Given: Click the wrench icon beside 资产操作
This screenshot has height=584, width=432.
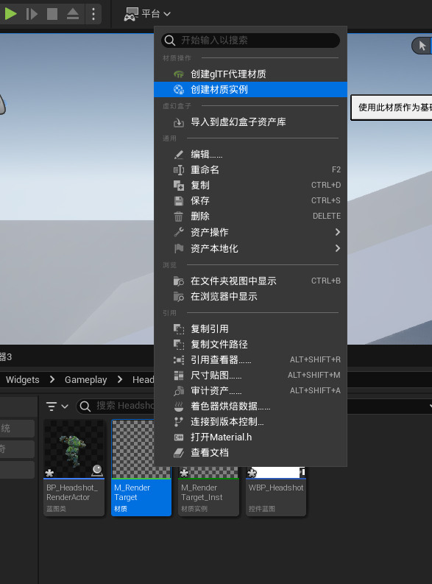Looking at the screenshot, I should [179, 232].
